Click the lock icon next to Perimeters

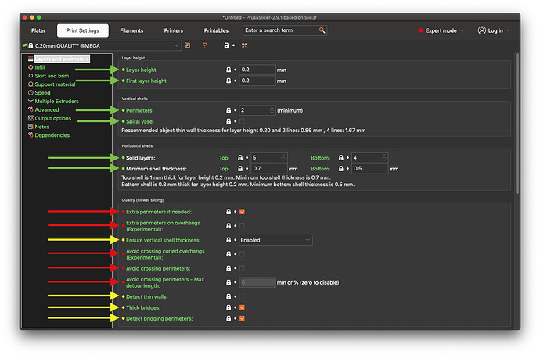point(229,110)
